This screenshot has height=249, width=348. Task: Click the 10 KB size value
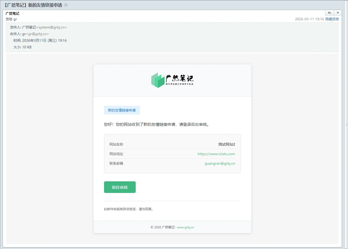(27, 47)
